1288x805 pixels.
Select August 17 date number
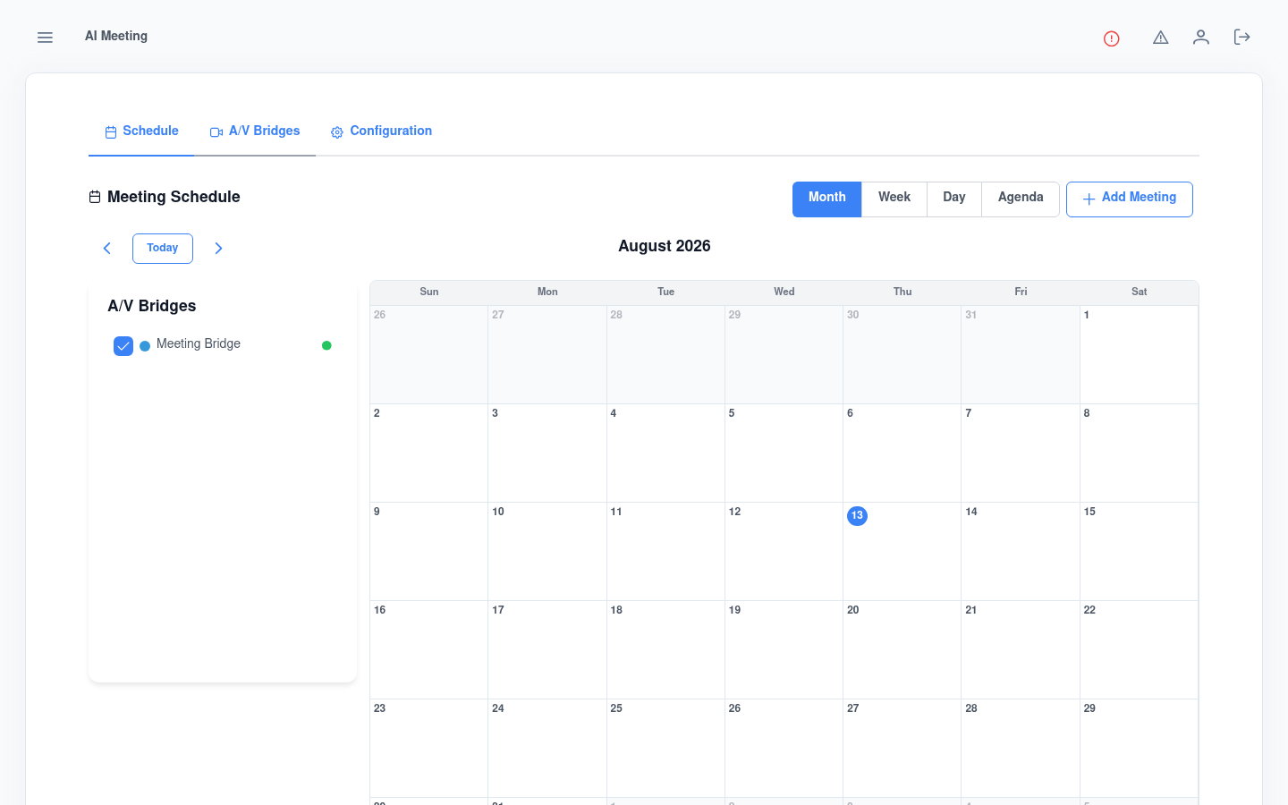[x=498, y=610]
